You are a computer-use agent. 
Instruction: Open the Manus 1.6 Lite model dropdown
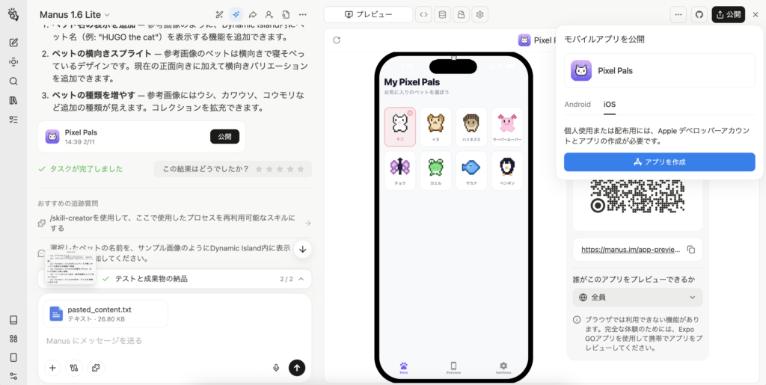click(75, 14)
